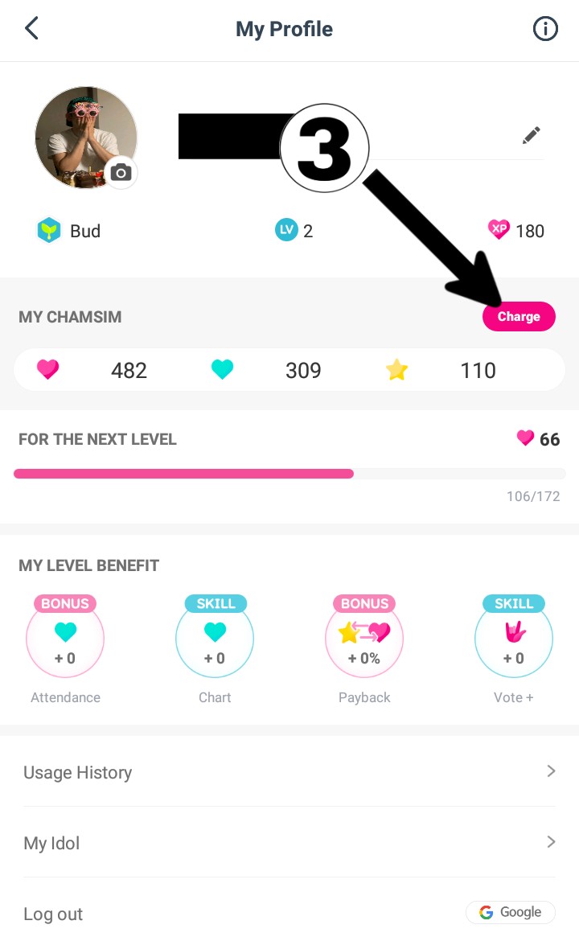Open the Attendance bonus benefit
The height and width of the screenshot is (937, 579).
click(x=65, y=641)
